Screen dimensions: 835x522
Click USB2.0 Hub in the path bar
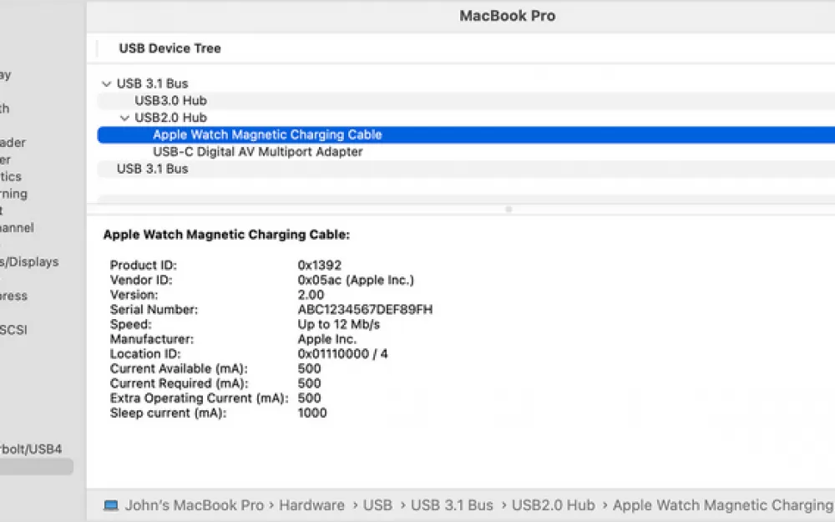554,505
